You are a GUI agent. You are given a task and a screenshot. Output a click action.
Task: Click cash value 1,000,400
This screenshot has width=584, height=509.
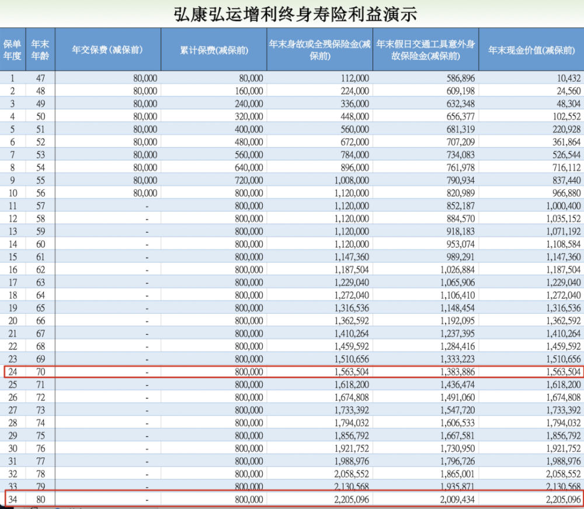tap(564, 206)
